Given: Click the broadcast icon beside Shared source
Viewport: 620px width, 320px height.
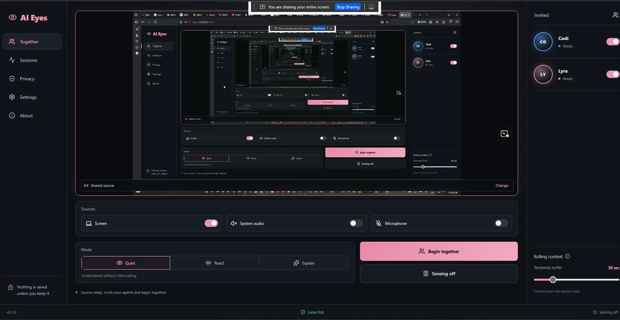Looking at the screenshot, I should (86, 186).
